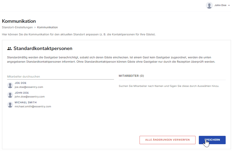Click John Doe's profile avatar in header
The width and height of the screenshot is (232, 151).
(209, 6)
